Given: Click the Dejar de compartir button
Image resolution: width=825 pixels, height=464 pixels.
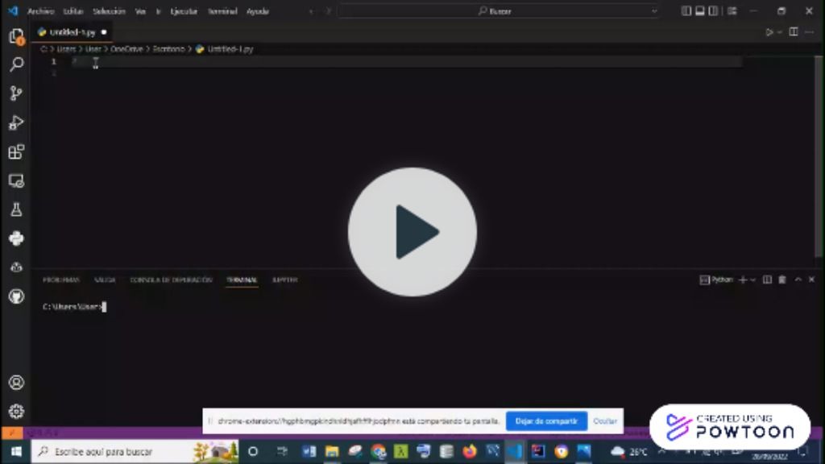Looking at the screenshot, I should pyautogui.click(x=547, y=420).
